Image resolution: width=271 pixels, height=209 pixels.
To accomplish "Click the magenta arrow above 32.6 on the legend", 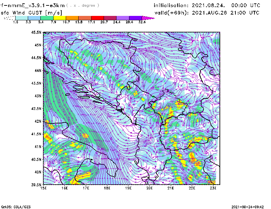I will point(148,18).
